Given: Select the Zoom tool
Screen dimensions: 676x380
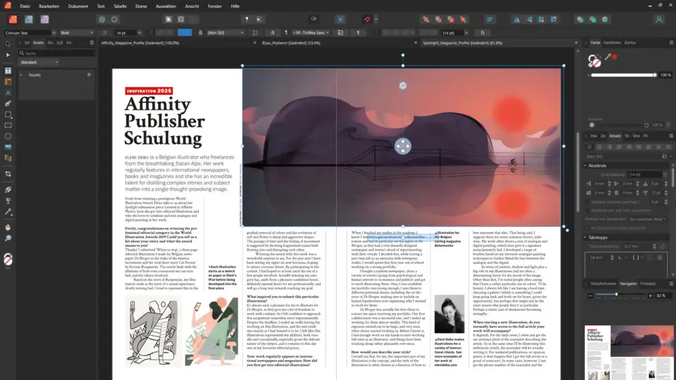Looking at the screenshot, I should point(8,238).
